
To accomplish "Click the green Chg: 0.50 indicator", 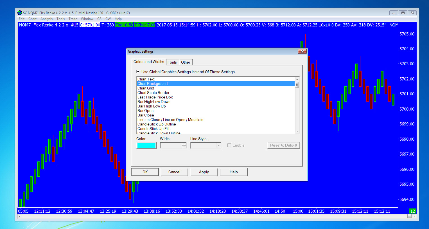I will coord(124,25).
